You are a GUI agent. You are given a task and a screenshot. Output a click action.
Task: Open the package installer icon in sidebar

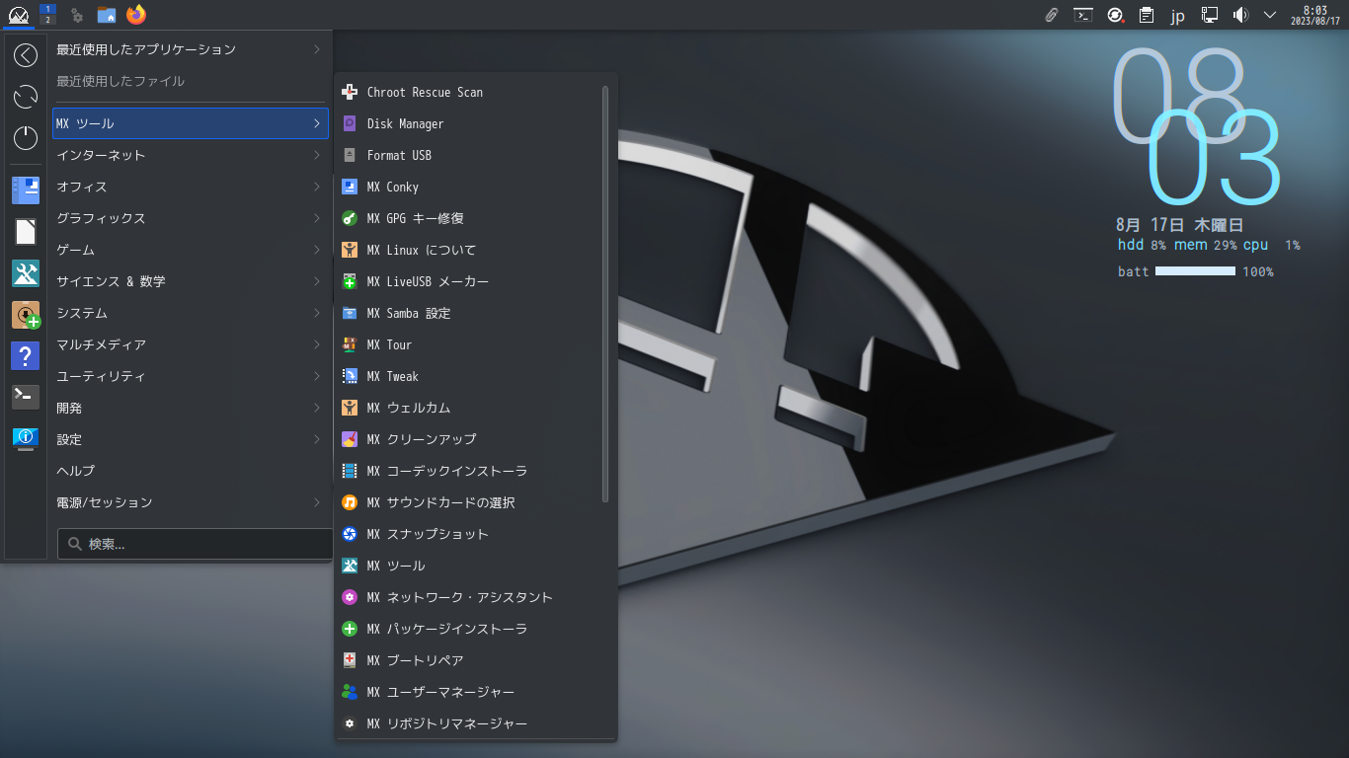coord(26,315)
